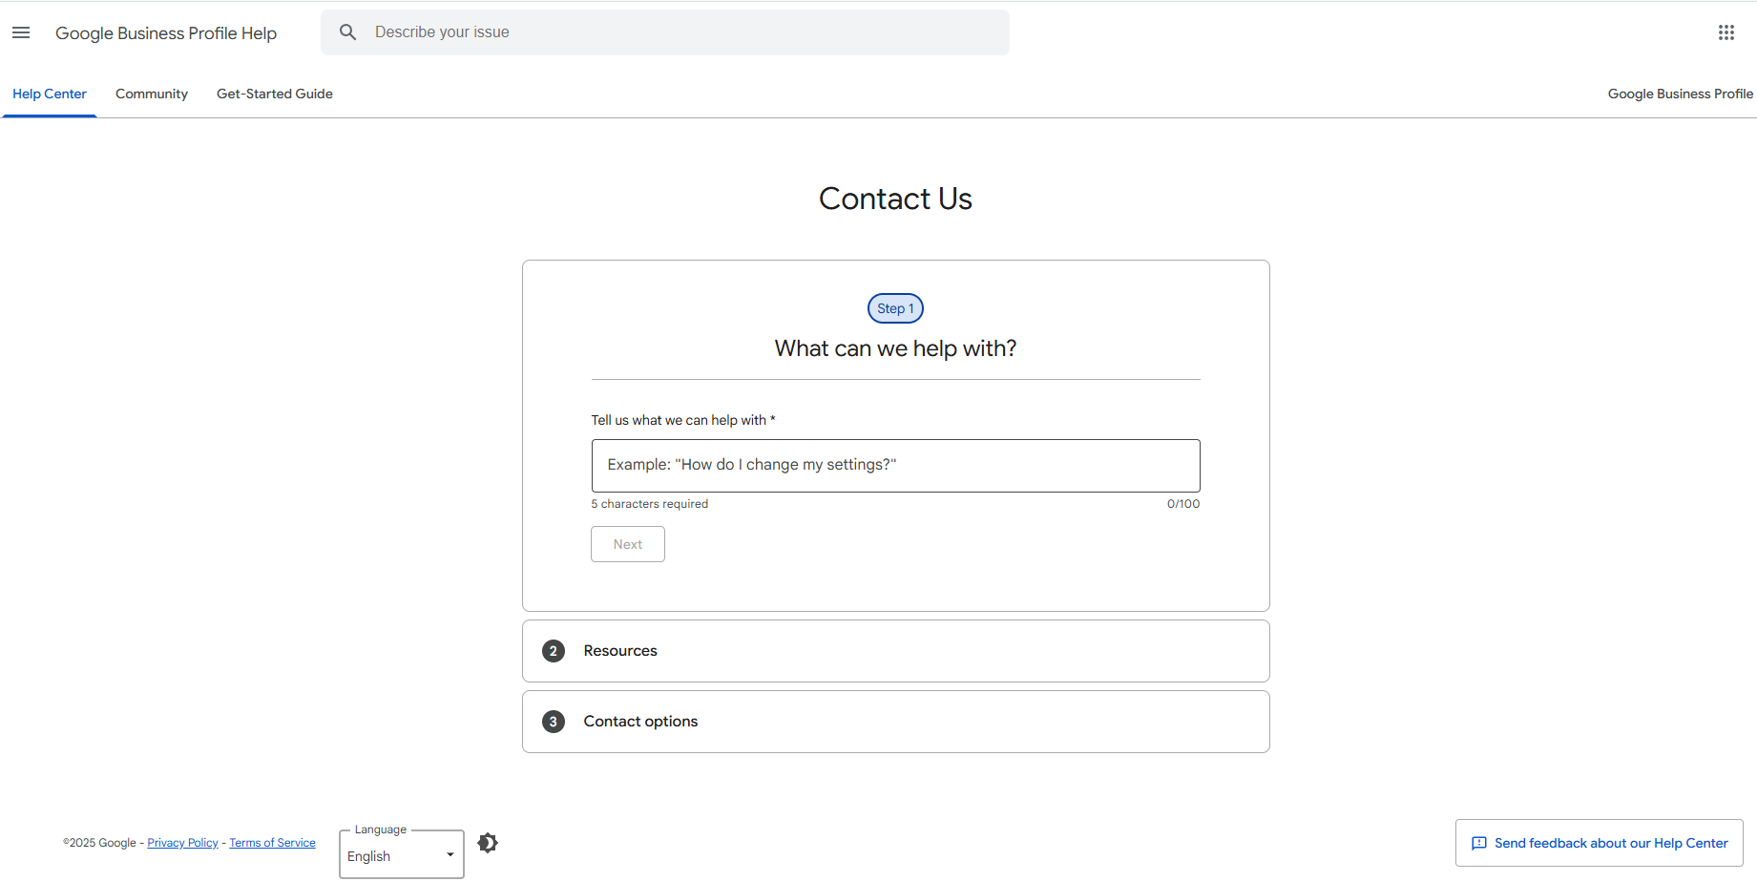Open the Get-Started Guide tab
Screen dimensions: 1757x882
tap(274, 94)
